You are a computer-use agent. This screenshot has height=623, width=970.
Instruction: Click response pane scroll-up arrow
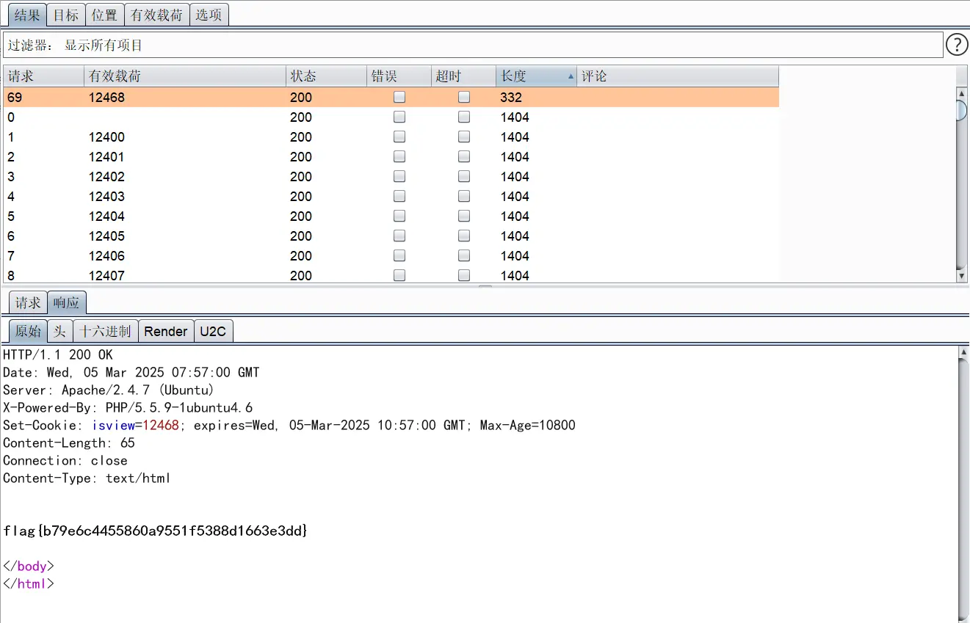point(963,353)
